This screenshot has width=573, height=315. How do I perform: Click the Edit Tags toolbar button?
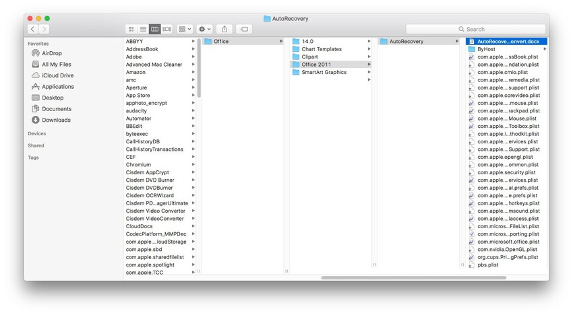point(244,29)
